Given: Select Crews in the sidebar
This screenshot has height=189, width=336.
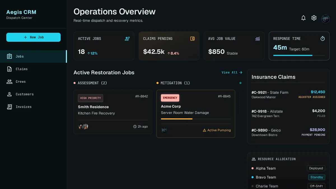Looking at the screenshot, I should [33, 81].
